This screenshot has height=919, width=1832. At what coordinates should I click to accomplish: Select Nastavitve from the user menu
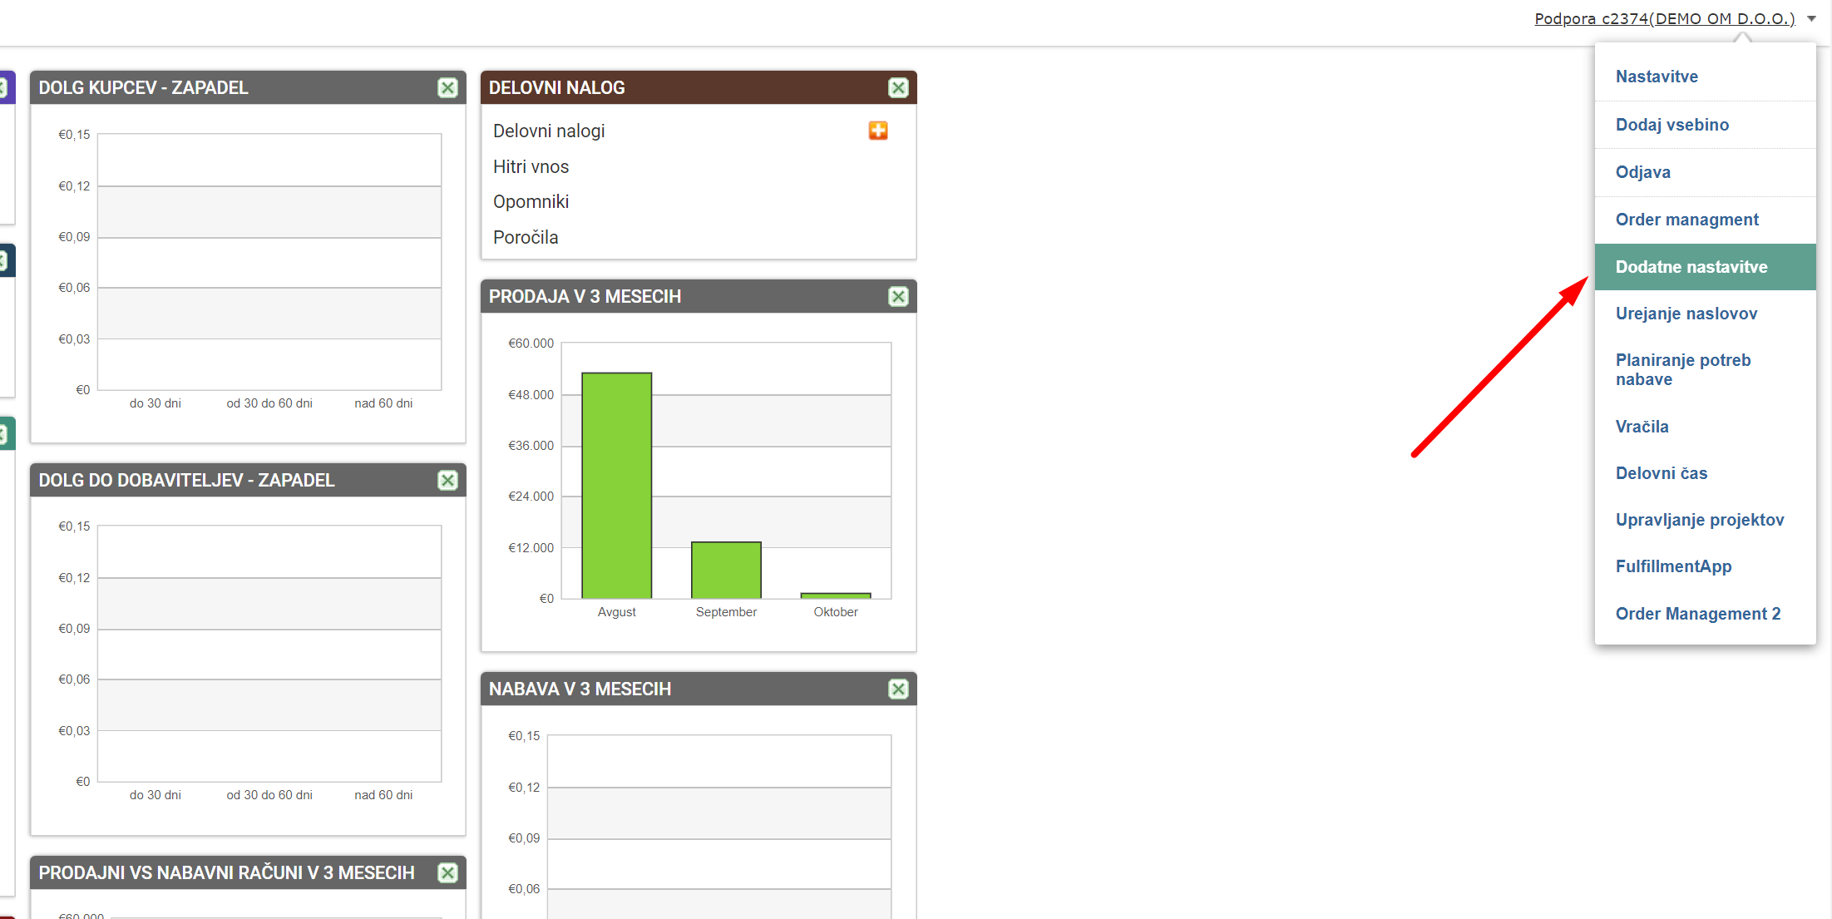(1657, 77)
